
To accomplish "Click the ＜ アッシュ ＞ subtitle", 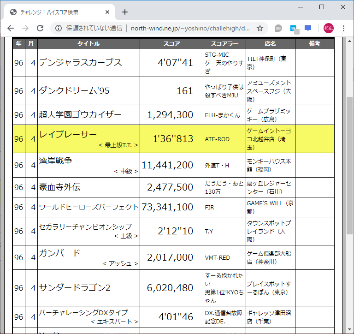I will [120, 263].
